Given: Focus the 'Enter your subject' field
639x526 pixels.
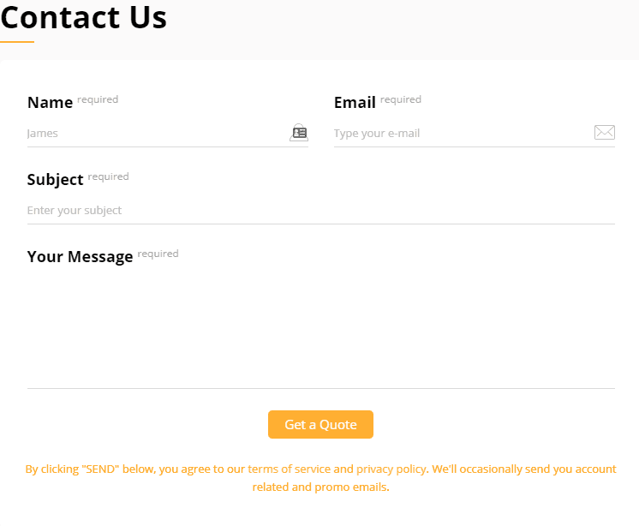Looking at the screenshot, I should point(321,210).
